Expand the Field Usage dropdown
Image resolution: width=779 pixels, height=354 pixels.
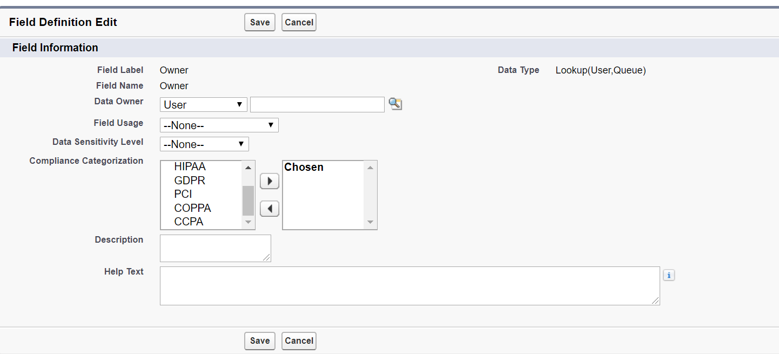coord(219,125)
